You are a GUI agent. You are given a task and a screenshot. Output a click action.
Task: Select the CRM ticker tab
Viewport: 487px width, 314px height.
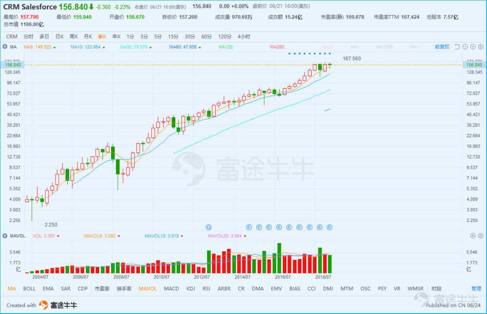pyautogui.click(x=12, y=37)
